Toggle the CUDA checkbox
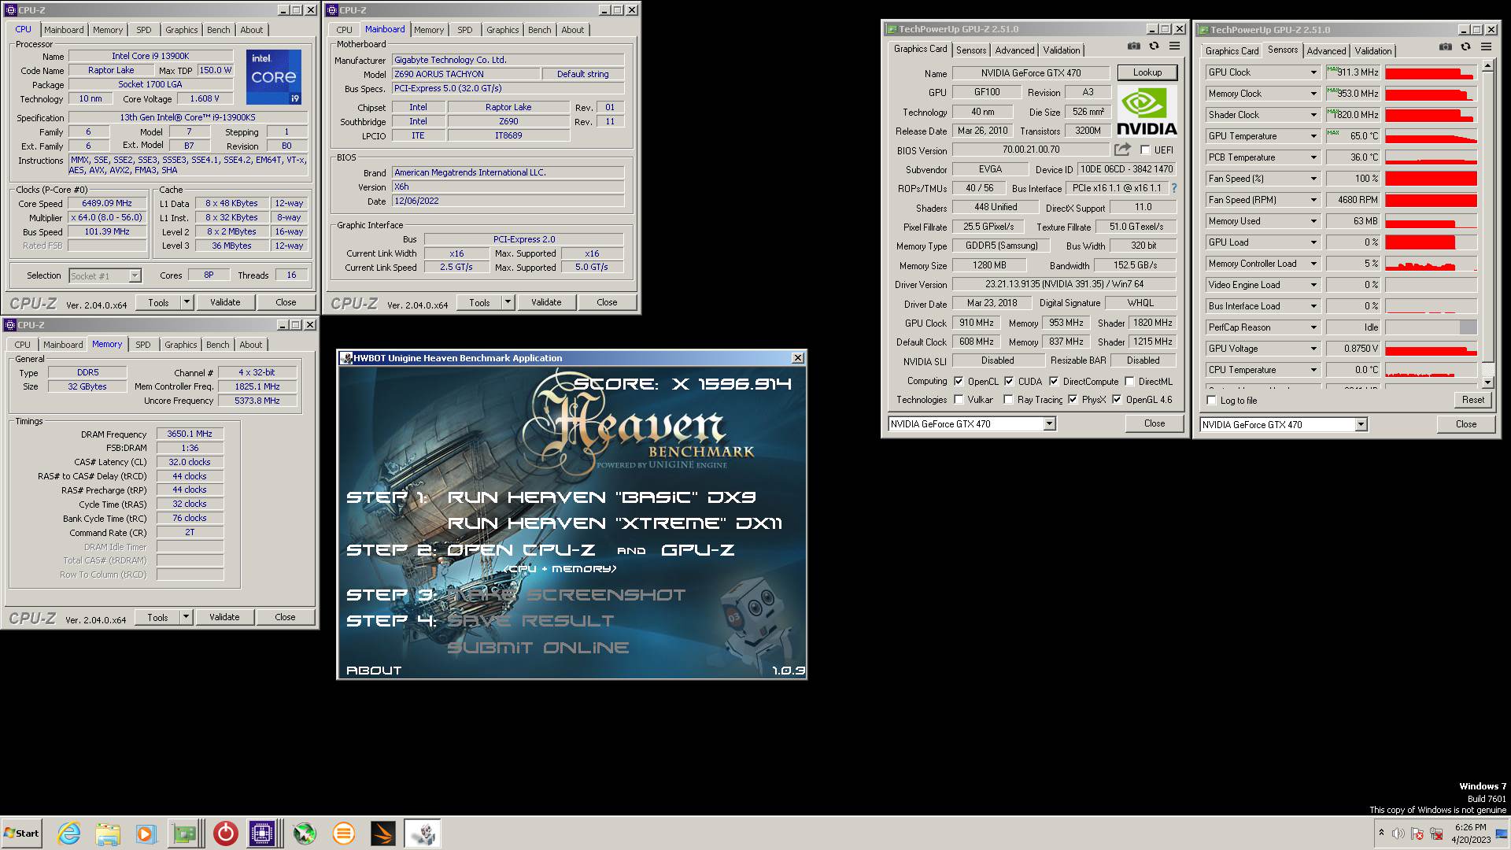Image resolution: width=1511 pixels, height=850 pixels. [1009, 381]
